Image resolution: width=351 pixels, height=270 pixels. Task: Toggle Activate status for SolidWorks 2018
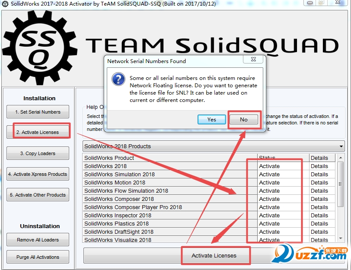coord(283,166)
